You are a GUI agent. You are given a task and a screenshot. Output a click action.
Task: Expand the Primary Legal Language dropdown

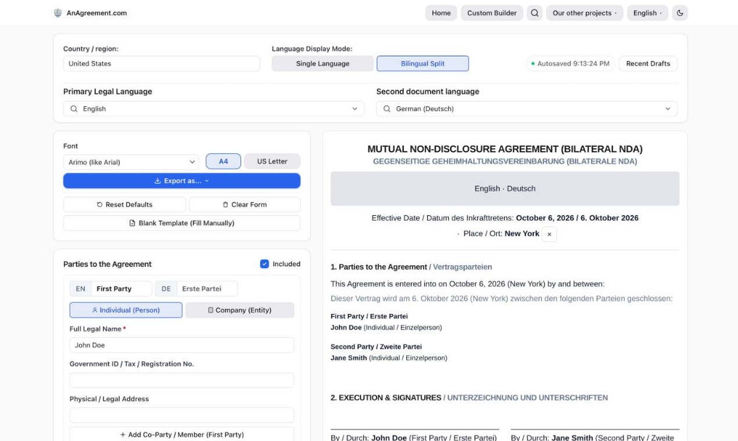coord(214,109)
